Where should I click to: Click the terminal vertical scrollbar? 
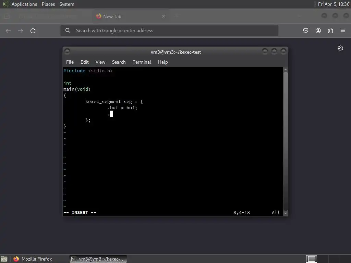pos(286,141)
